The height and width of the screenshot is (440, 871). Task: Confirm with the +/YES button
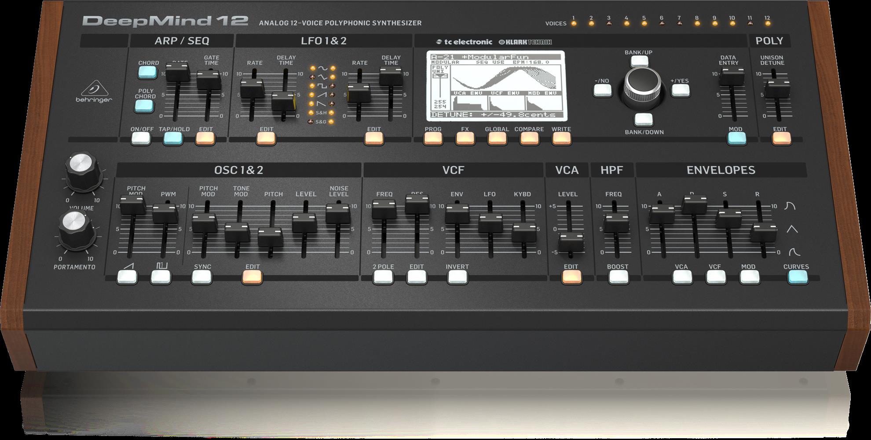point(681,90)
